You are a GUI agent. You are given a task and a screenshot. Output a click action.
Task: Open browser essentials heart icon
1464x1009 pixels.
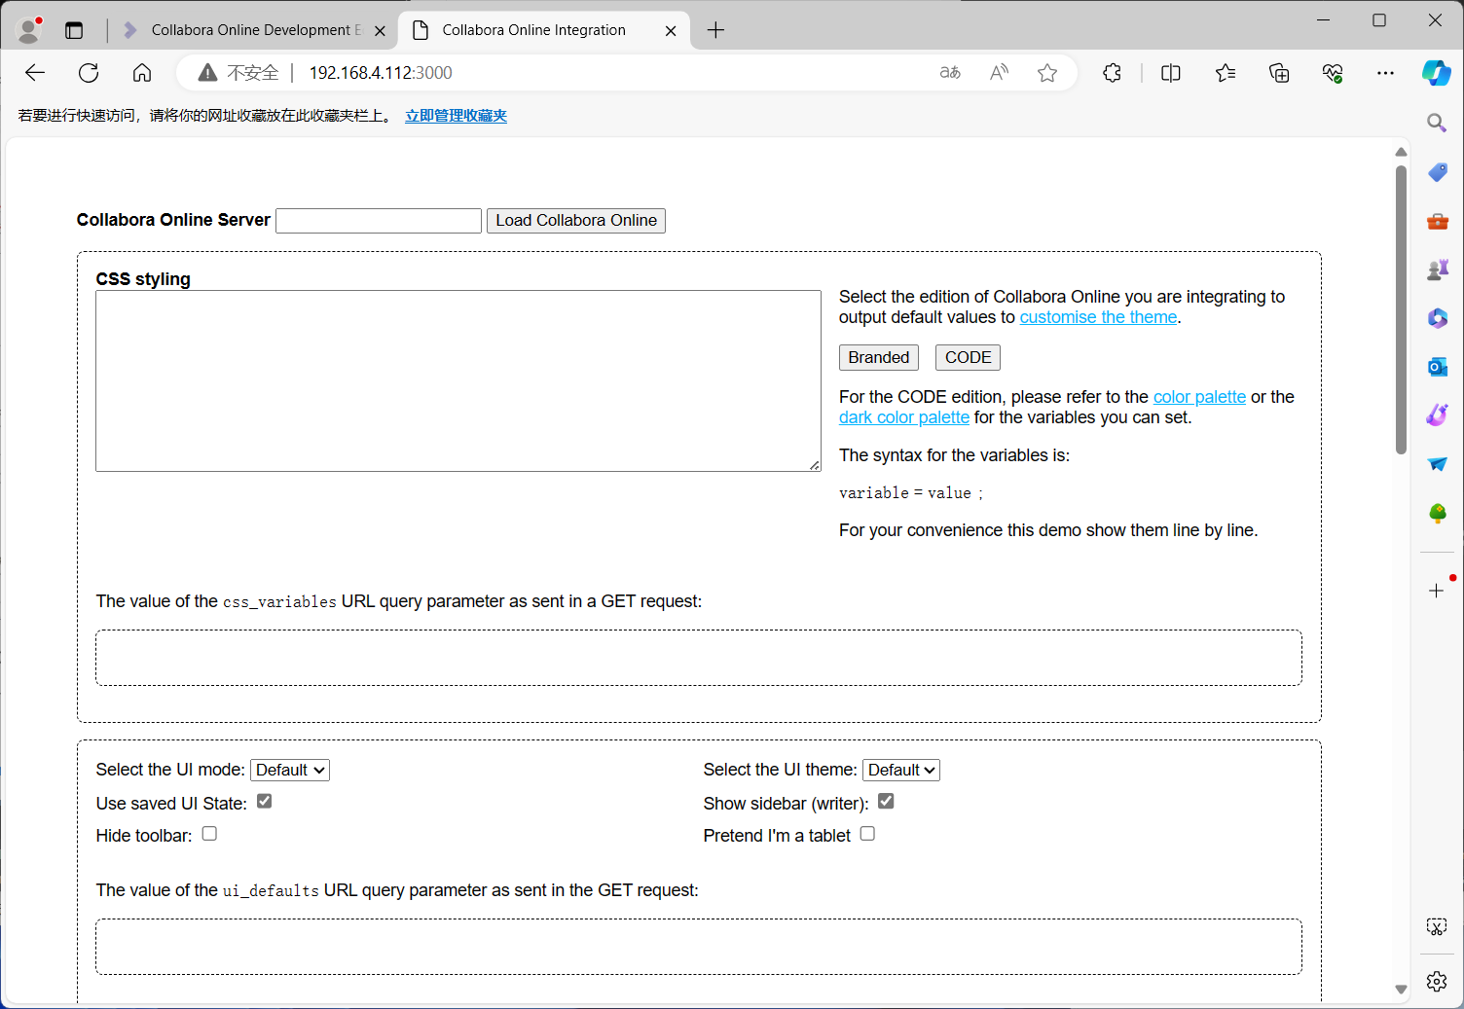tap(1333, 73)
